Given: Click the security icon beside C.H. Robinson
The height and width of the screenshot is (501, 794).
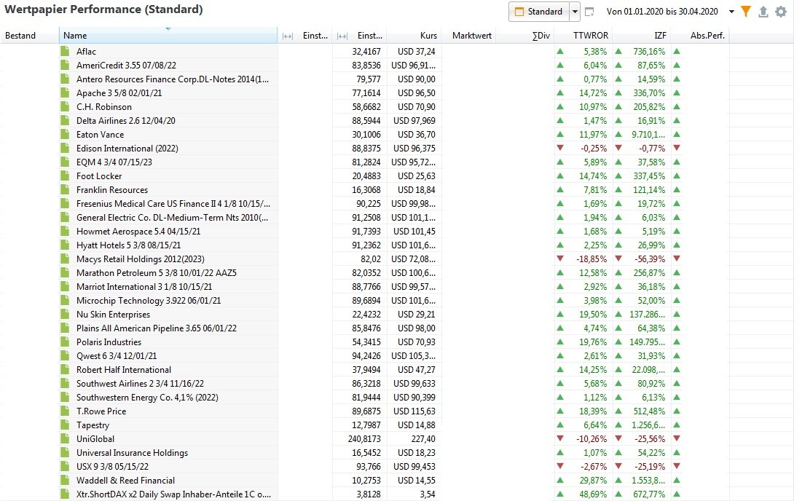Looking at the screenshot, I should click(x=65, y=107).
